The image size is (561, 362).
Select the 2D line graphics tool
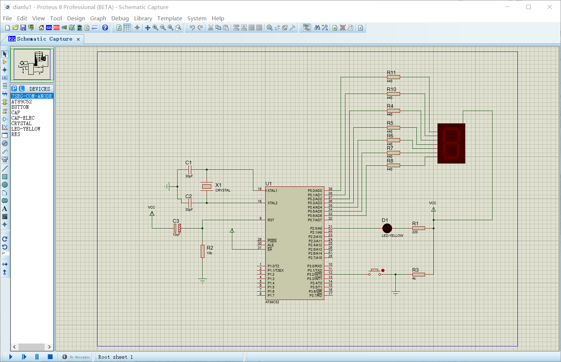5,169
